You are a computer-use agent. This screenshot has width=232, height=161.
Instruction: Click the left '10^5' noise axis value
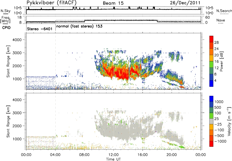tap(18, 8)
